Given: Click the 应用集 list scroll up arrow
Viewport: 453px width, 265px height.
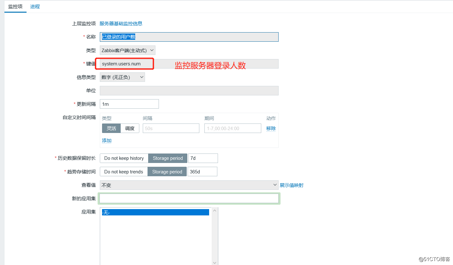Looking at the screenshot, I should (215, 210).
